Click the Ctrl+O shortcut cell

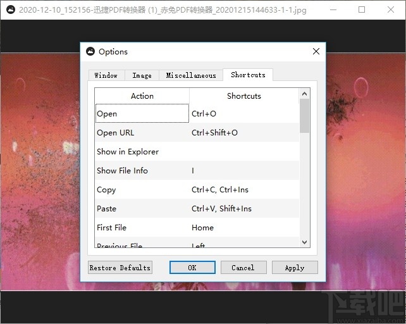coord(244,113)
